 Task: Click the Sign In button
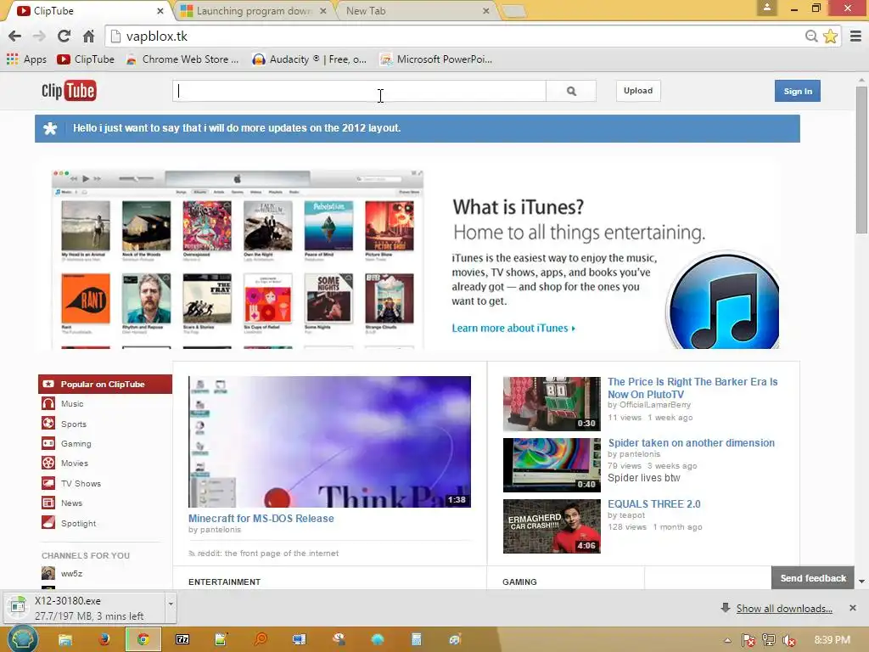pyautogui.click(x=798, y=91)
